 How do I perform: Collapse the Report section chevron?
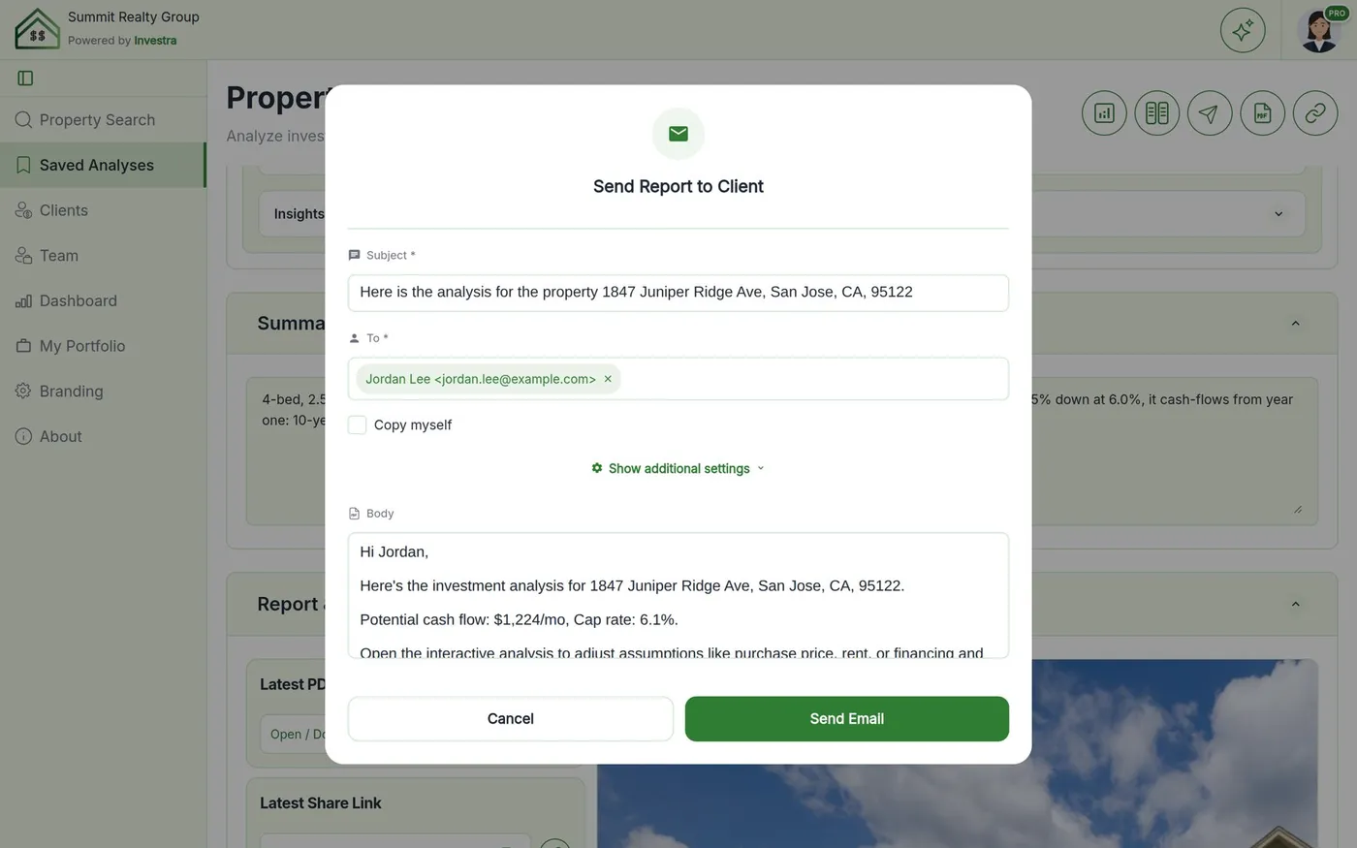click(1295, 604)
